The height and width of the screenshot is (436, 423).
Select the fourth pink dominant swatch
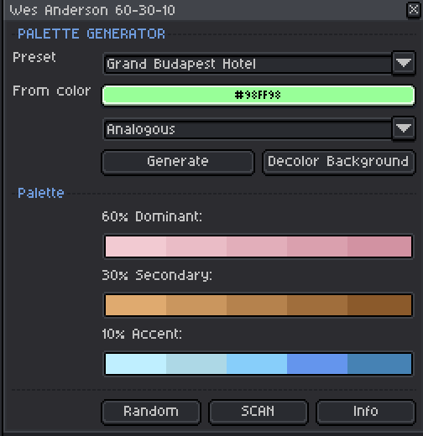(317, 247)
